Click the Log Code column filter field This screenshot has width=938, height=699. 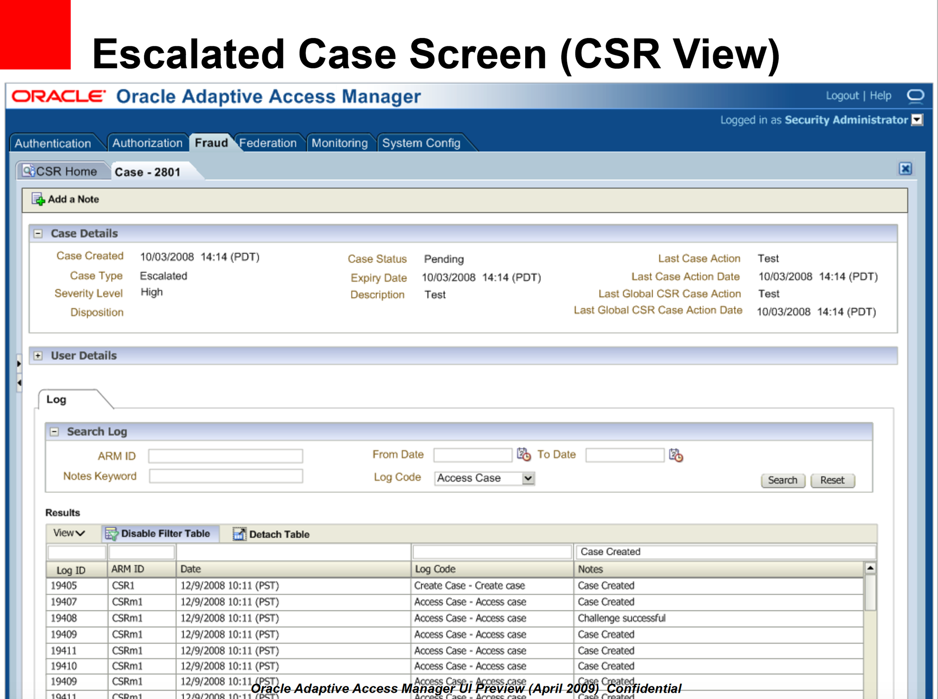pos(492,552)
